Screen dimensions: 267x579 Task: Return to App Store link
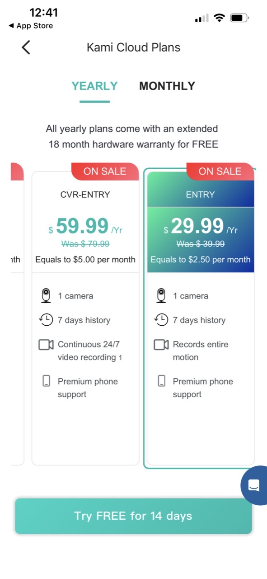click(31, 26)
